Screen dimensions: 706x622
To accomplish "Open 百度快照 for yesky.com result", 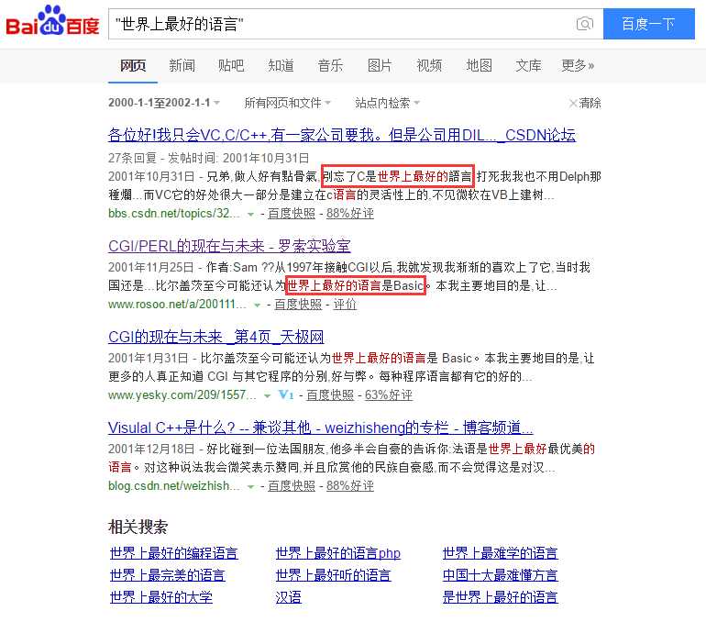I will click(330, 395).
